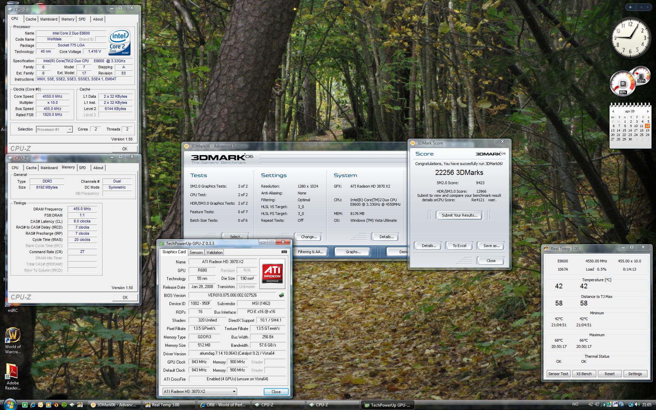
Task: Click Reset button in Real Temp
Action: pos(609,374)
